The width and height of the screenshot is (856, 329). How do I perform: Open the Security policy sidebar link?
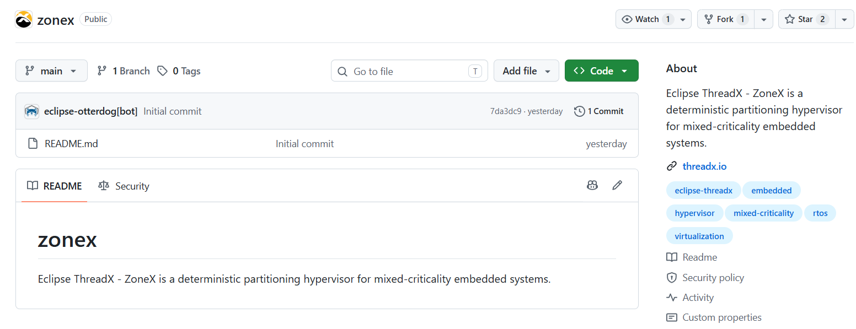click(705, 278)
